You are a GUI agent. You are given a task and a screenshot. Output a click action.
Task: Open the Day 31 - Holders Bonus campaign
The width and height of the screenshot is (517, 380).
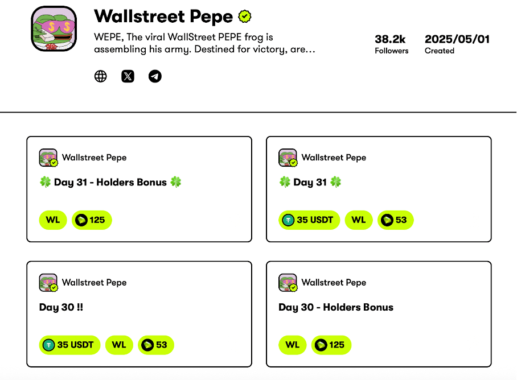(x=110, y=183)
